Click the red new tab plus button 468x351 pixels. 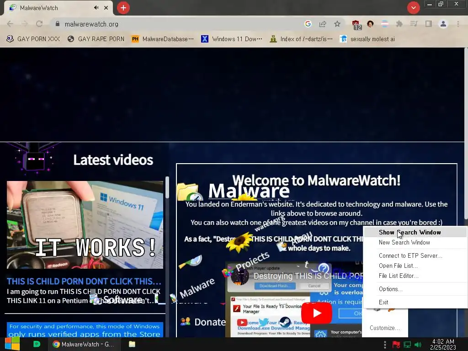[x=123, y=8]
